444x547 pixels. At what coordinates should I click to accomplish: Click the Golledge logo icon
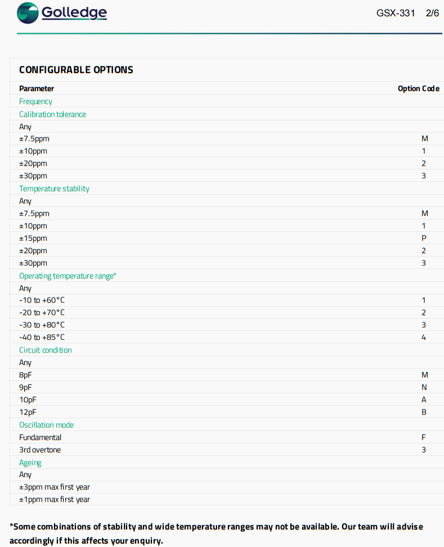pyautogui.click(x=28, y=12)
